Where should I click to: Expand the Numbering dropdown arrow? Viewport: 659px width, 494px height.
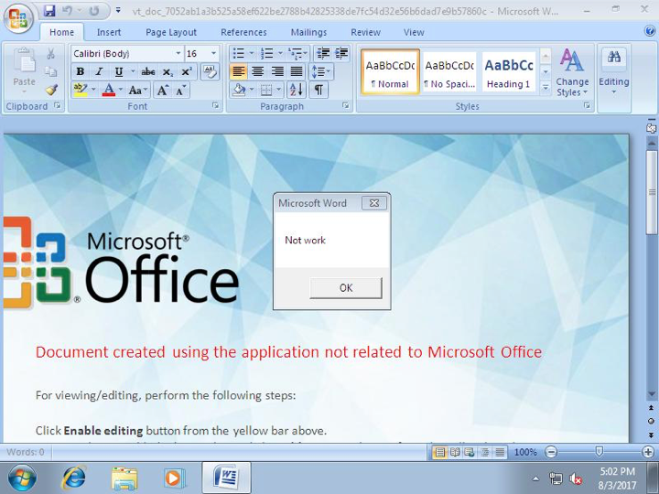click(x=280, y=53)
